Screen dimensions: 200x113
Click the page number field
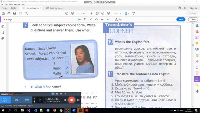pyautogui.click(x=78, y=13)
